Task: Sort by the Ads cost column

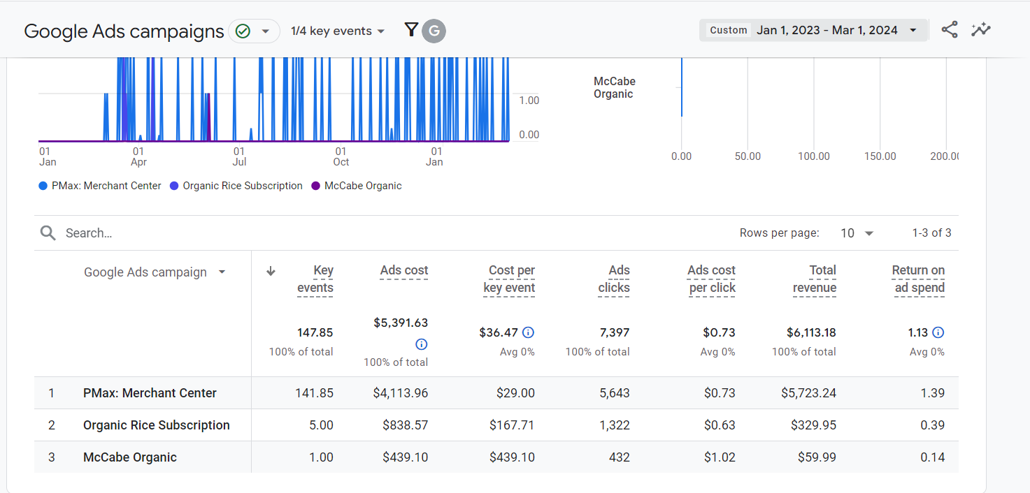Action: coord(404,271)
